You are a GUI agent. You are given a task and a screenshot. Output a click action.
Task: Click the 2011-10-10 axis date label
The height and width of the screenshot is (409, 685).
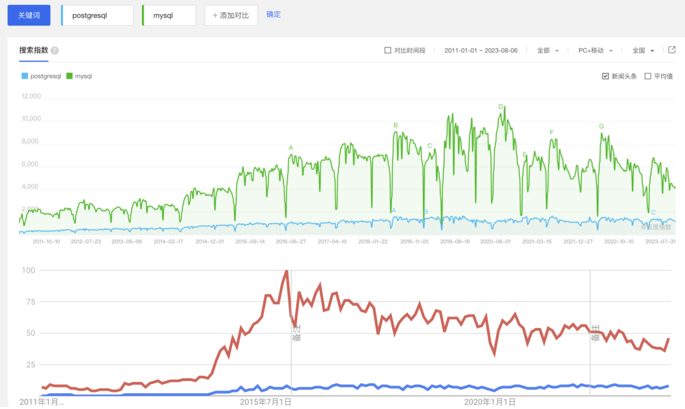(x=46, y=241)
